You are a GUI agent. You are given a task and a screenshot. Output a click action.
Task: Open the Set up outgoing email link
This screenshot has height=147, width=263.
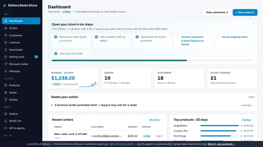click(234, 37)
